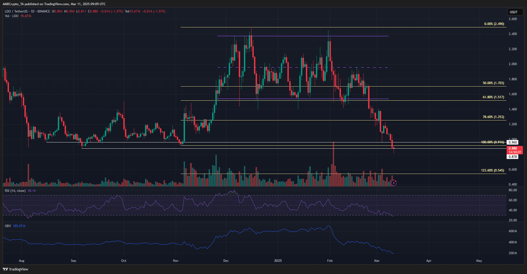Click the 0.960 price line label
The width and height of the screenshot is (527, 274).
coord(513,142)
